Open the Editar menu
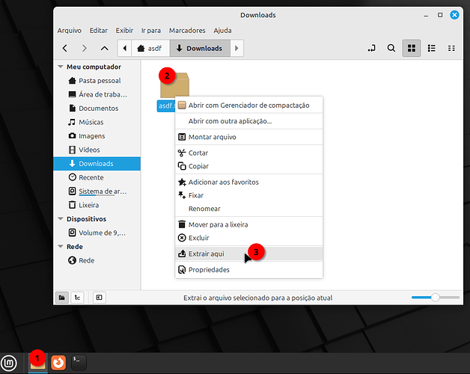This screenshot has width=470, height=374. (x=98, y=31)
